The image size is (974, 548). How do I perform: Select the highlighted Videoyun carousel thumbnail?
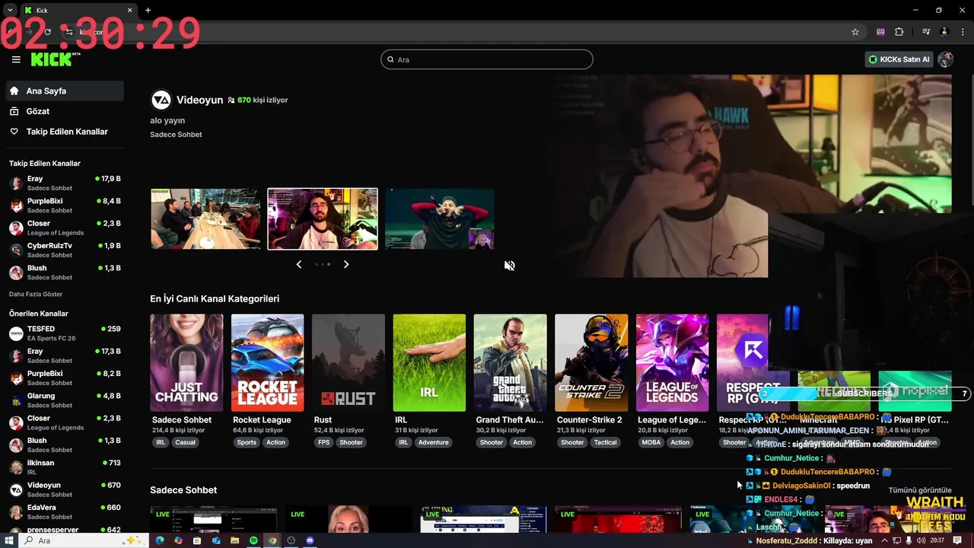323,219
